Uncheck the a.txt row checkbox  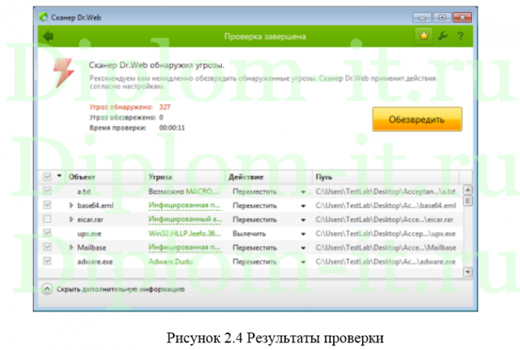47,191
